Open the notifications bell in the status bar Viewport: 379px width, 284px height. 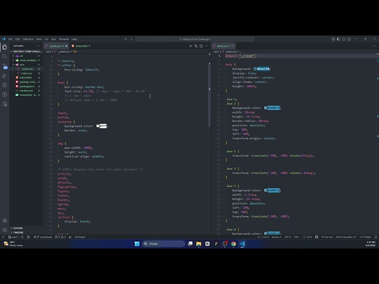376,237
